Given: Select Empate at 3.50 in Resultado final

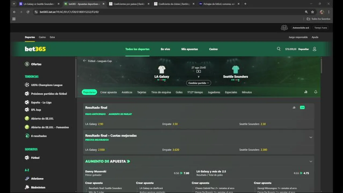Looking at the screenshot, I should (x=170, y=124).
